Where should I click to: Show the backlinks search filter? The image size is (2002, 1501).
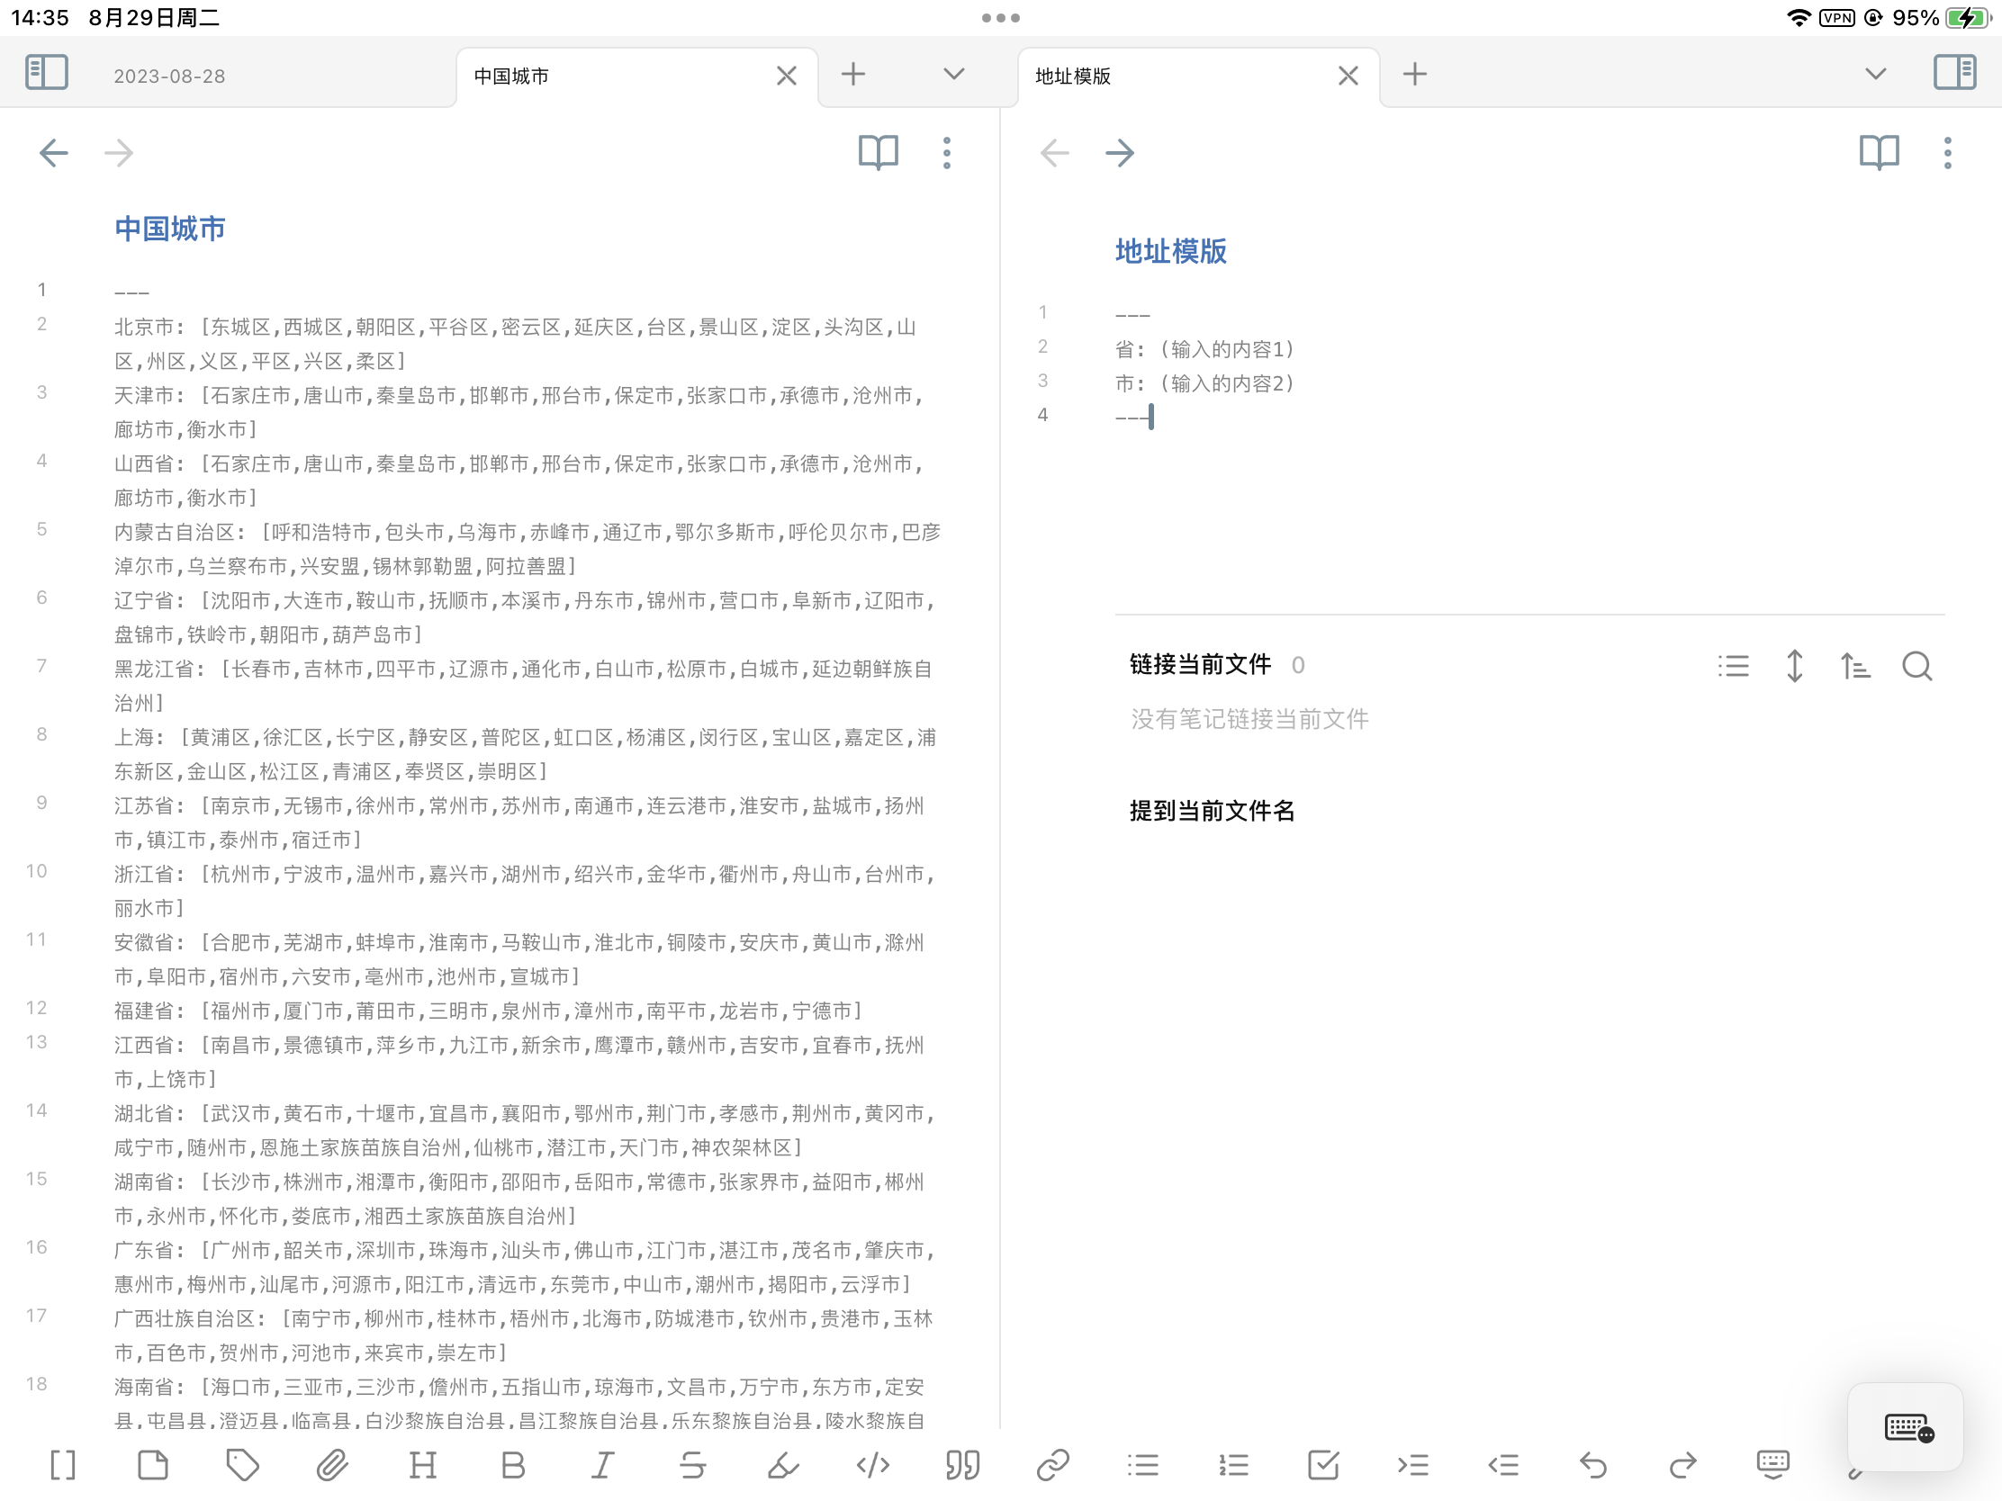pyautogui.click(x=1916, y=667)
